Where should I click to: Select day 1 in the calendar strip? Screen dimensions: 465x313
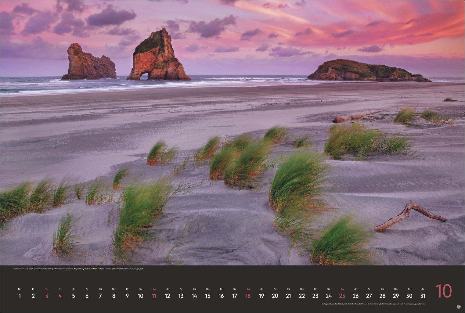click(x=20, y=296)
